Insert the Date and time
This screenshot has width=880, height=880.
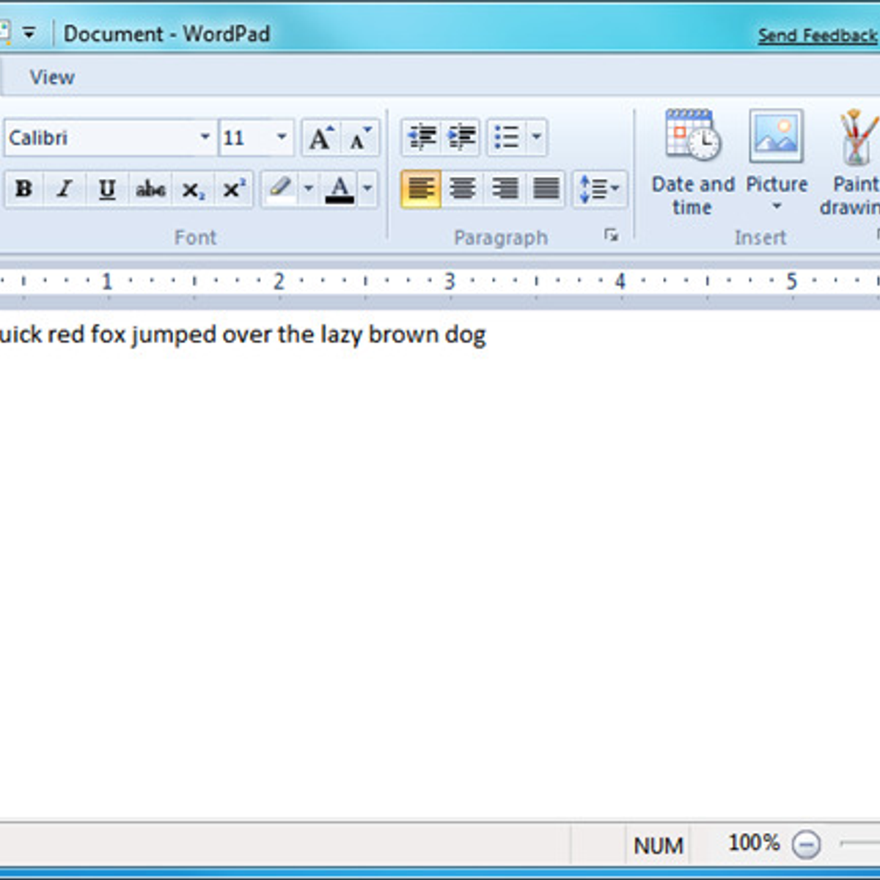coord(692,158)
